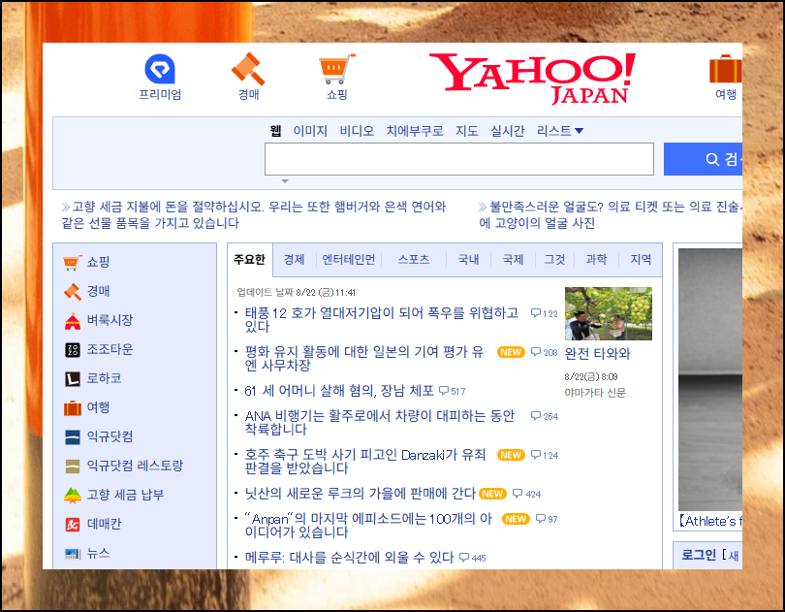
Task: Open the grayscale Athlete's banner image
Action: (x=710, y=379)
